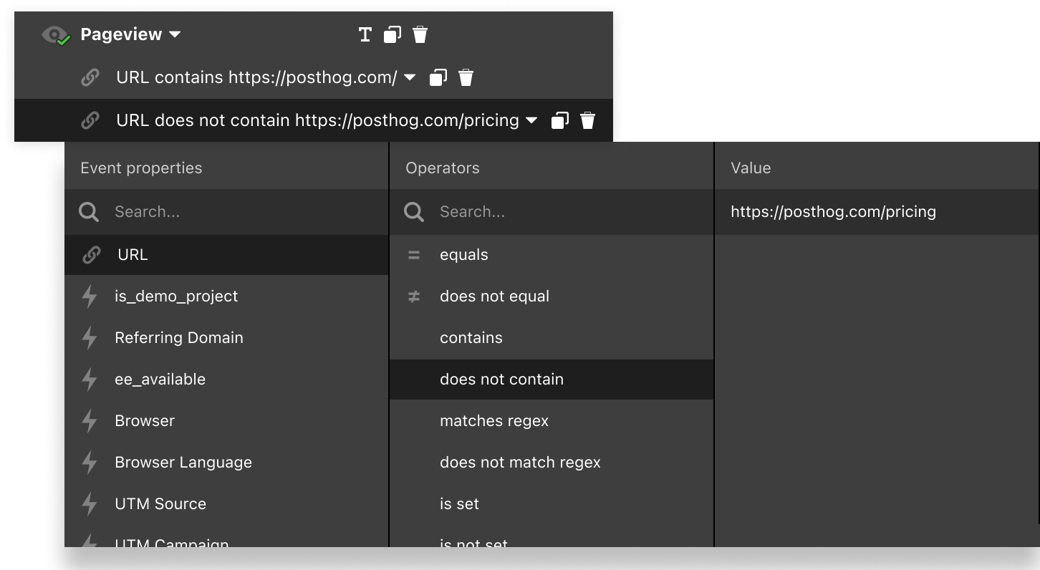1040x570 pixels.
Task: Click the Operators search magnifier icon
Action: coord(414,212)
